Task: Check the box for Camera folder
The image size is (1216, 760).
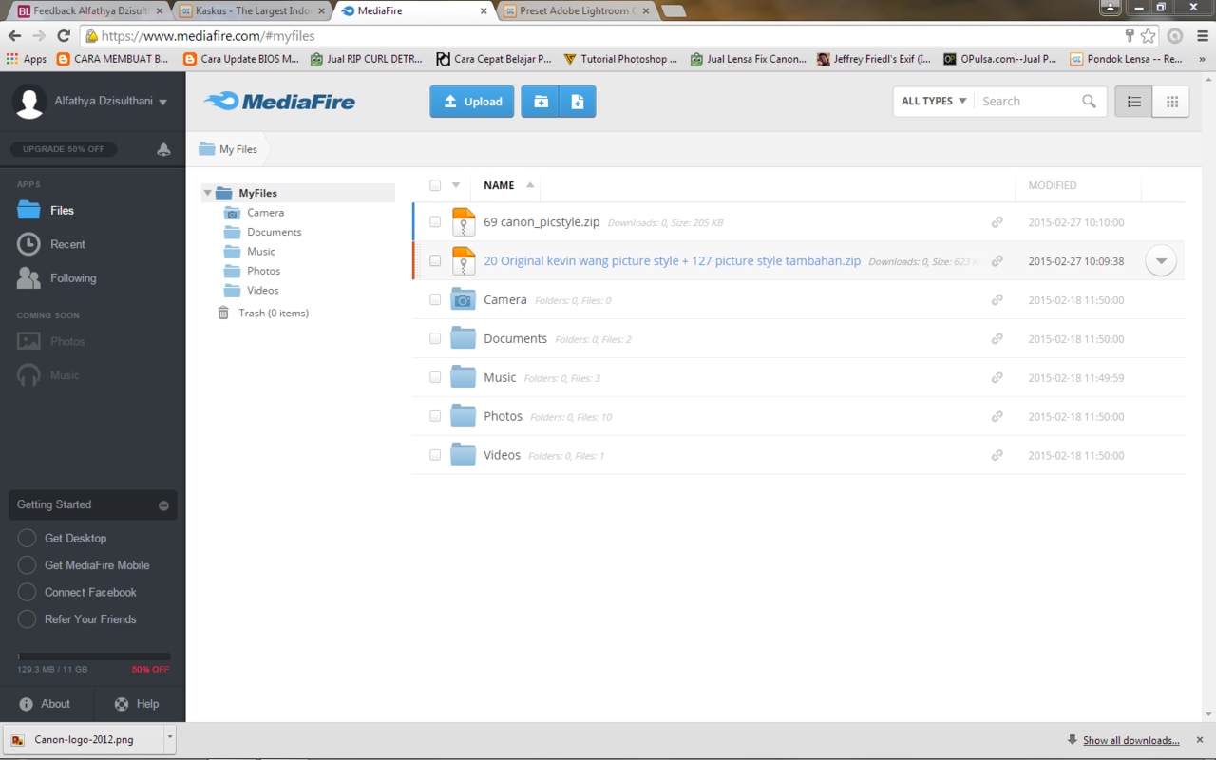Action: [x=435, y=300]
